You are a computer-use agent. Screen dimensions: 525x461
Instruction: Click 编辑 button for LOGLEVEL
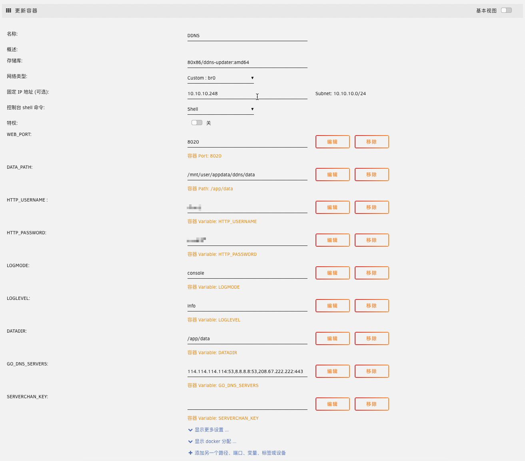(x=333, y=305)
